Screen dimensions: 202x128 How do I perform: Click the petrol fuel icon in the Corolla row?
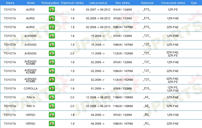(52, 89)
